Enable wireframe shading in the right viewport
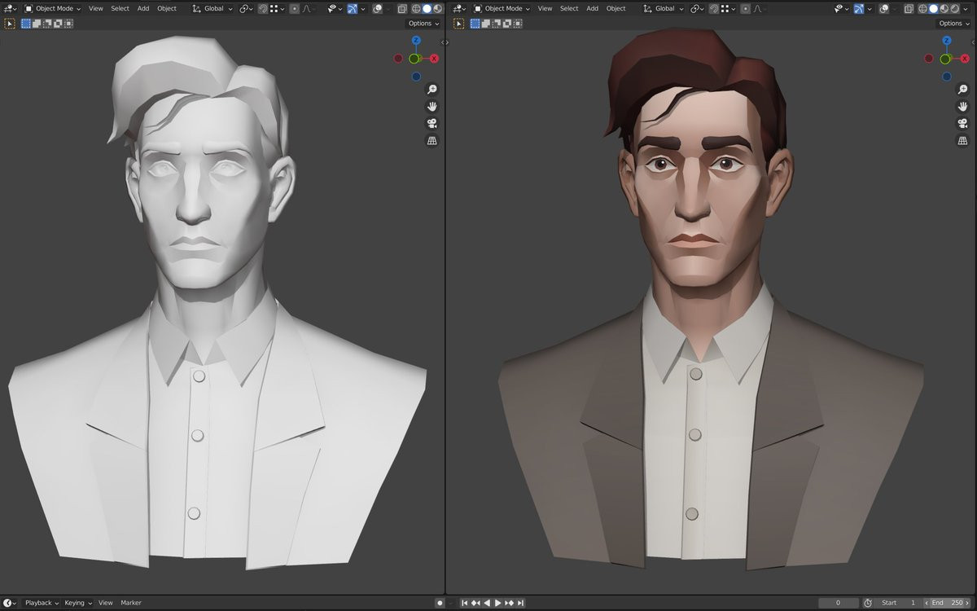The width and height of the screenshot is (977, 611). pyautogui.click(x=922, y=8)
